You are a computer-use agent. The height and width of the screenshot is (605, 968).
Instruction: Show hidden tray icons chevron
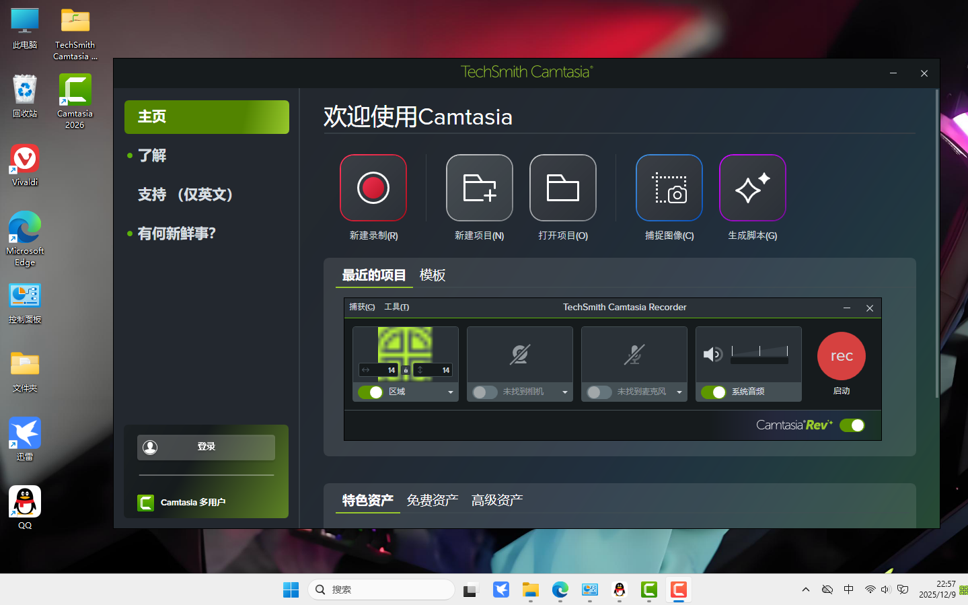[806, 590]
